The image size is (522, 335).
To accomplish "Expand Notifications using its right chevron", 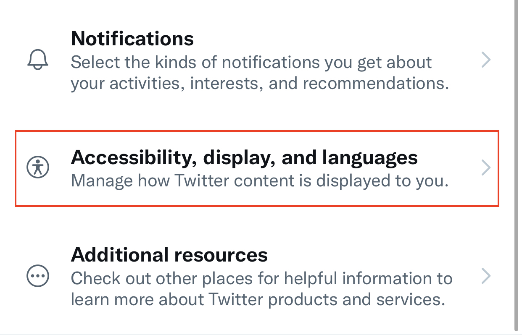I will pyautogui.click(x=486, y=60).
